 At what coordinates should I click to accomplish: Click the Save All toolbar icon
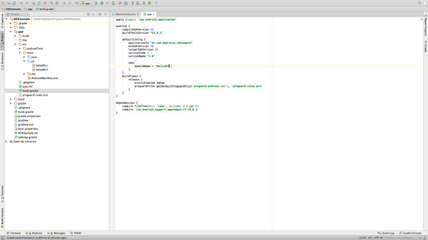click(x=8, y=3)
